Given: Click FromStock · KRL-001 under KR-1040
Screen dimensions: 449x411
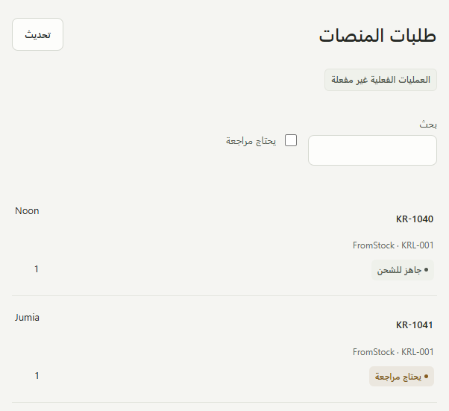Looking at the screenshot, I should point(393,245).
